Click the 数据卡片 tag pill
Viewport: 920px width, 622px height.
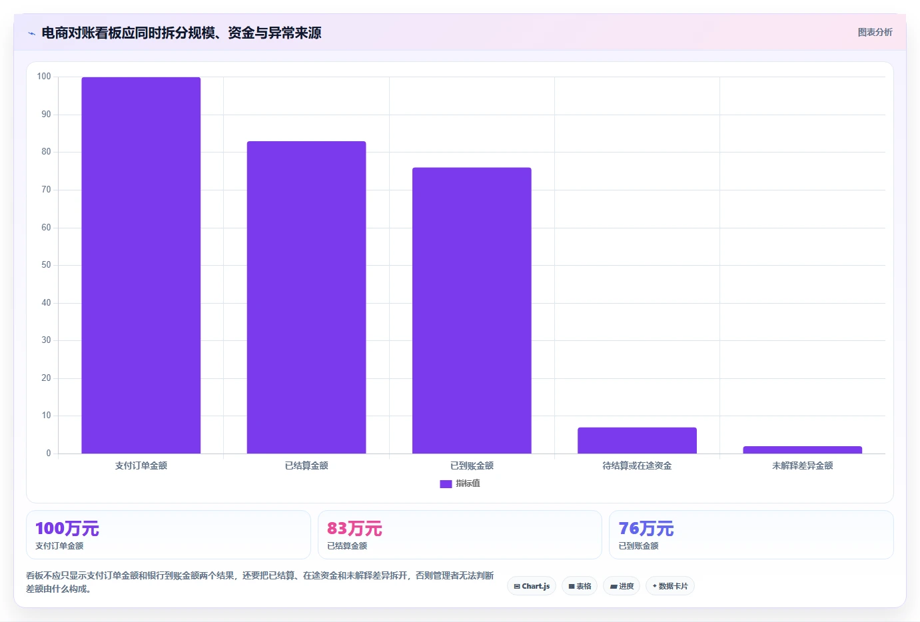(x=670, y=586)
